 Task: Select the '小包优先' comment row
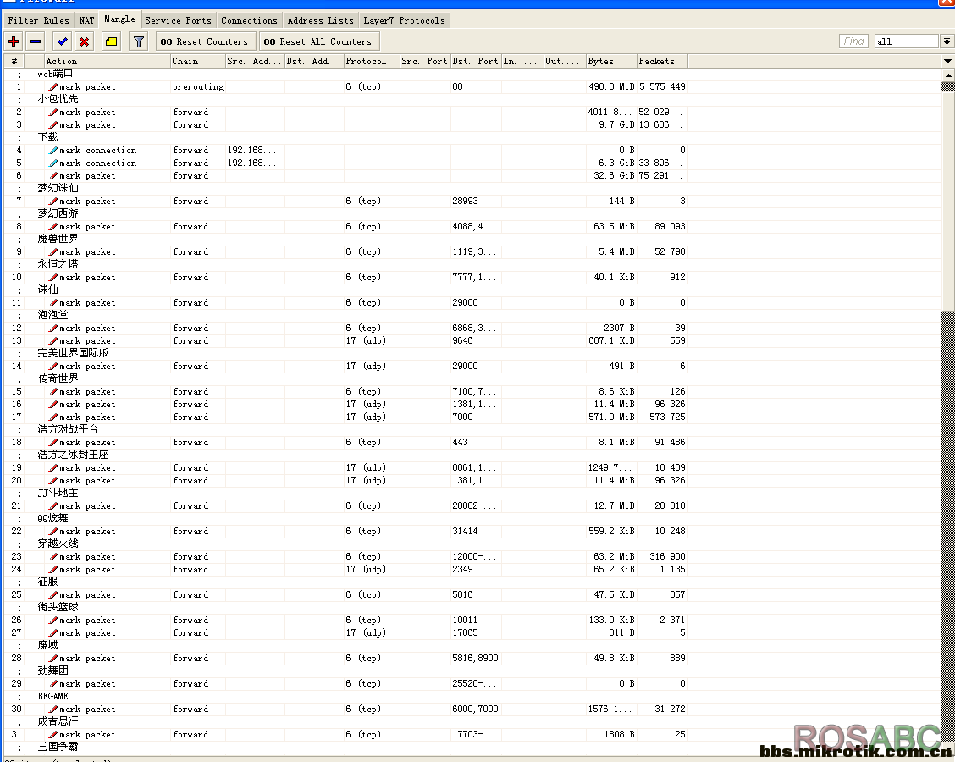(472, 99)
